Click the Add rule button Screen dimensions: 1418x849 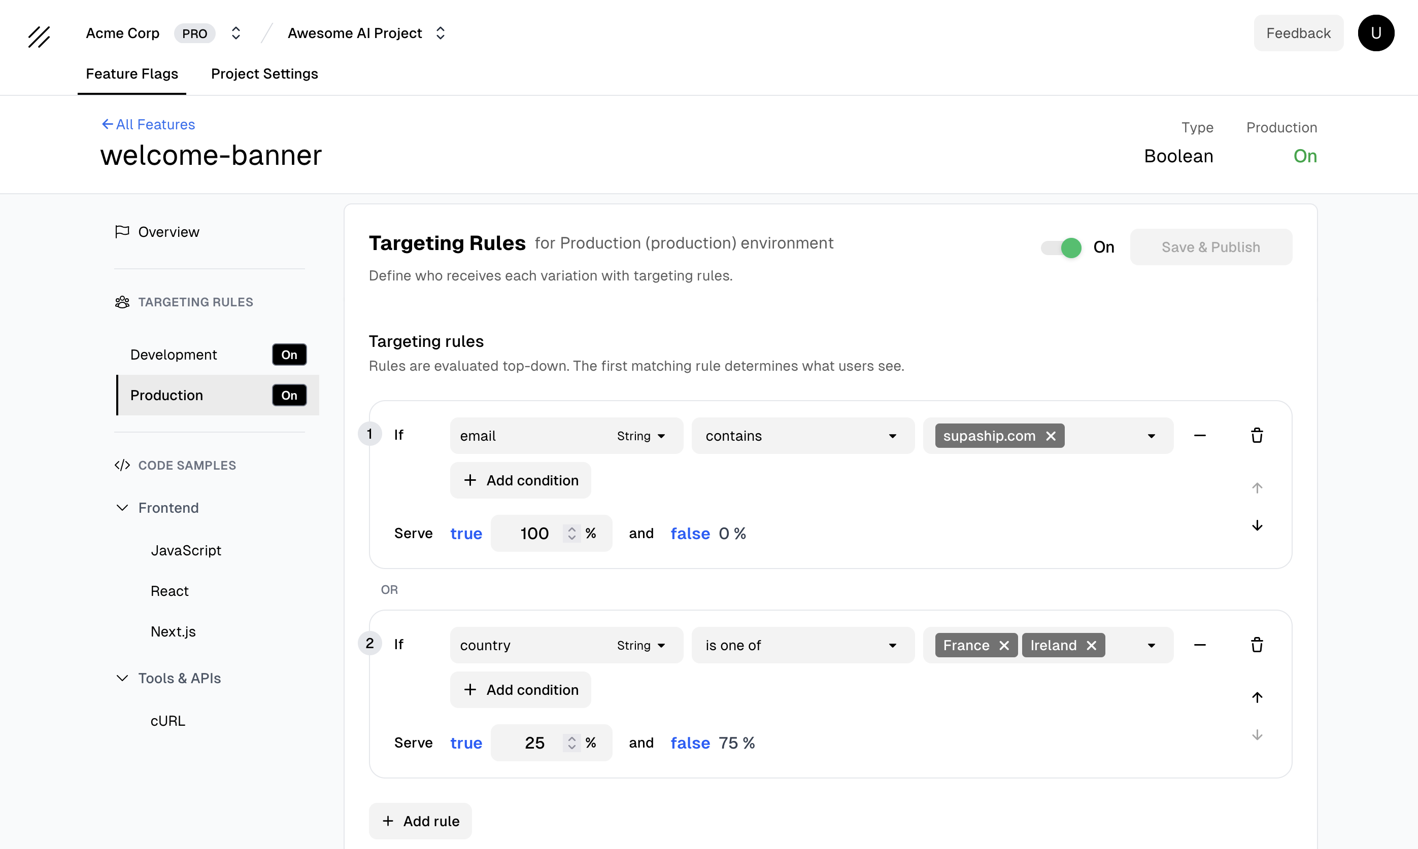420,821
